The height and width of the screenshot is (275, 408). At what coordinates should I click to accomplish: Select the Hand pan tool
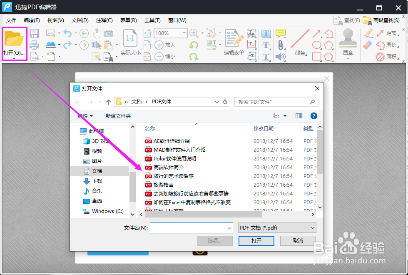[x=97, y=33]
